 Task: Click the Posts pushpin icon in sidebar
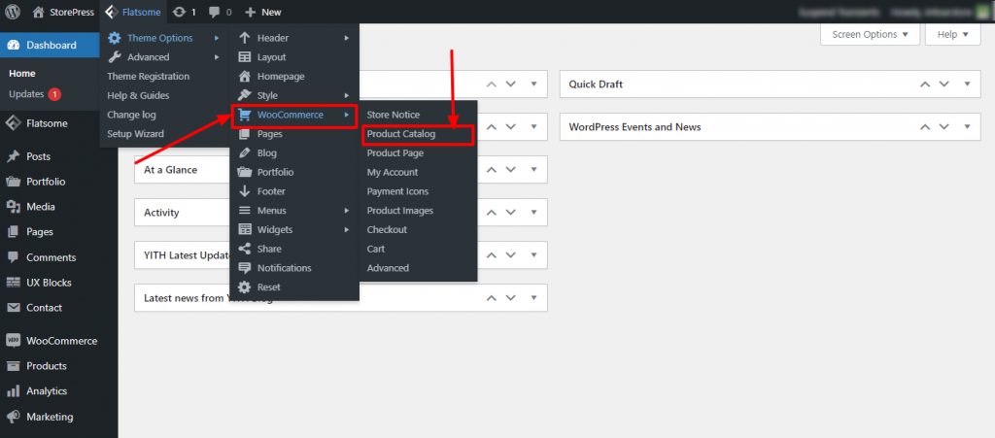coord(13,156)
